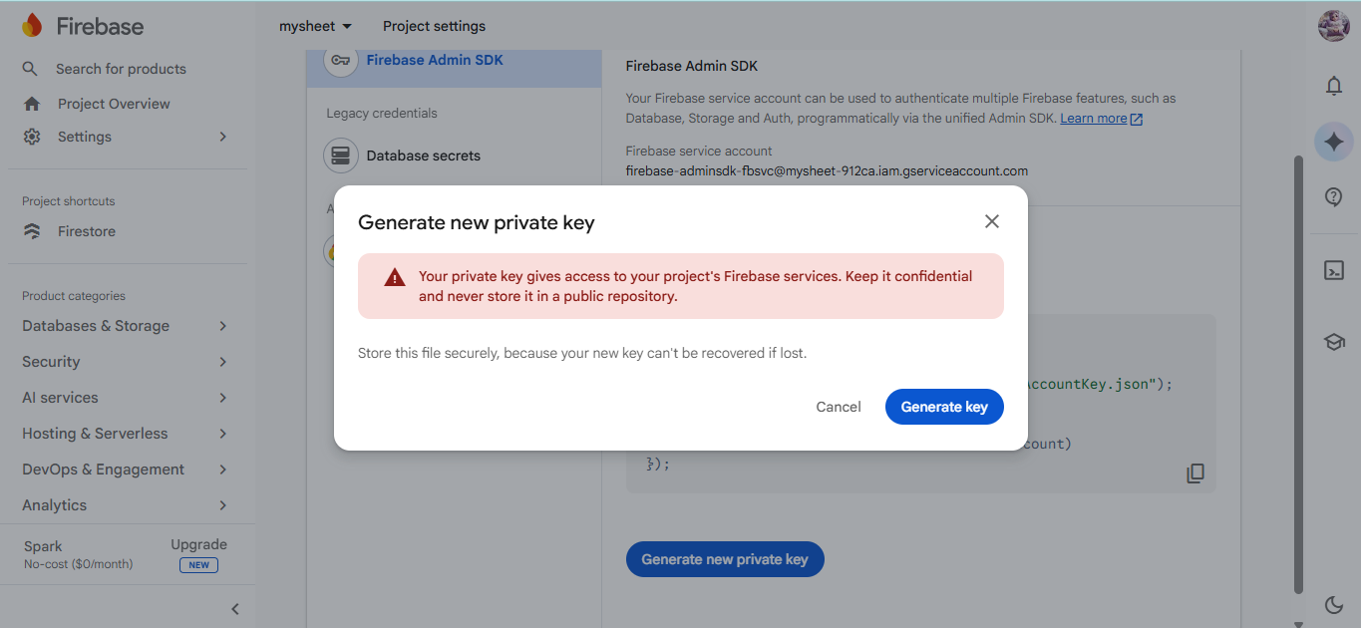Click Cancel in the dialog
Screen dimensions: 1361x628
[x=839, y=407]
